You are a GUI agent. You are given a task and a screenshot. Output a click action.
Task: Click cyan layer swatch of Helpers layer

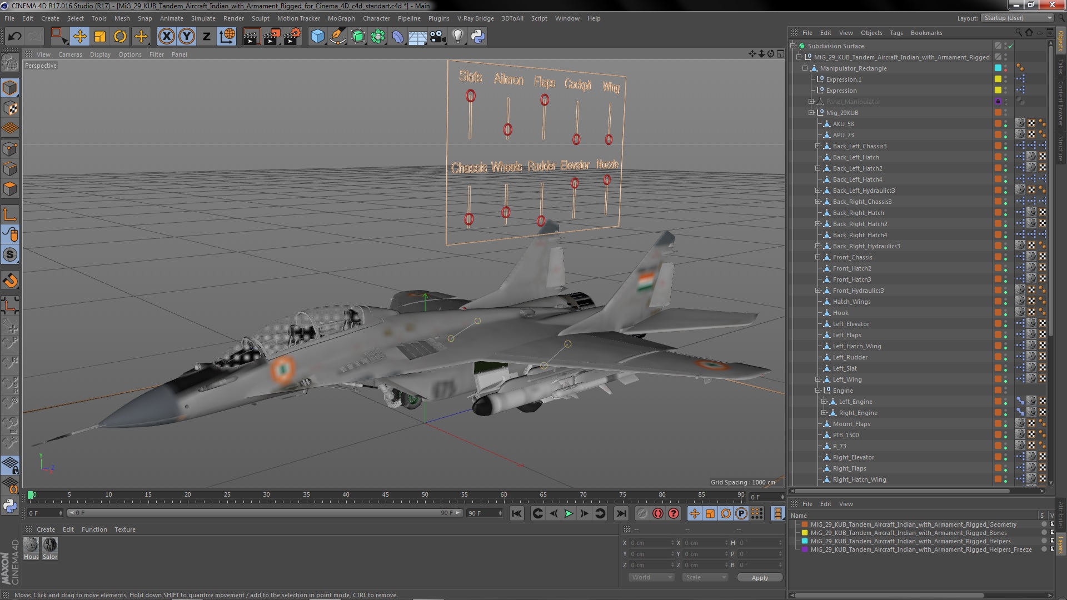pos(804,541)
